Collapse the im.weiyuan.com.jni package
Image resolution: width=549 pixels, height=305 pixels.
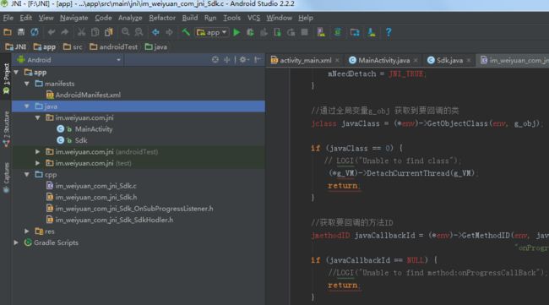(x=37, y=117)
